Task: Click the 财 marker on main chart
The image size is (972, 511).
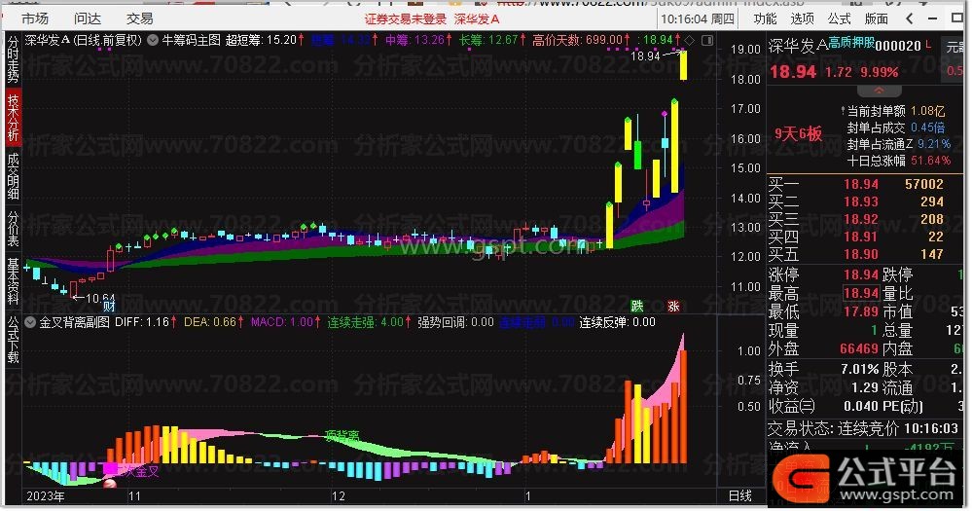Action: point(109,306)
